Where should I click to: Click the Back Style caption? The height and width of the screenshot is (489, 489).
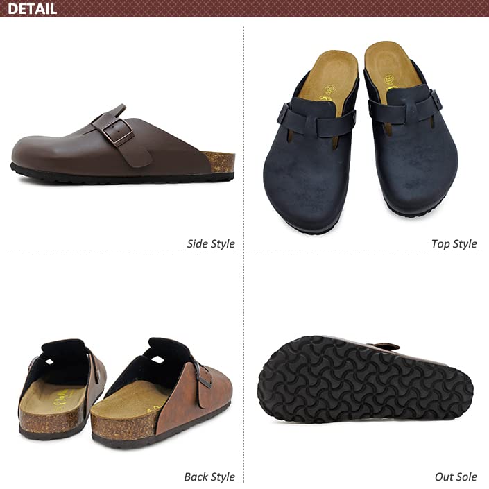point(209,477)
